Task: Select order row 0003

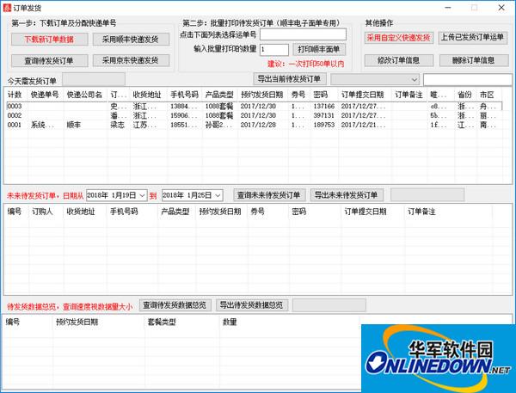Action: [254, 106]
